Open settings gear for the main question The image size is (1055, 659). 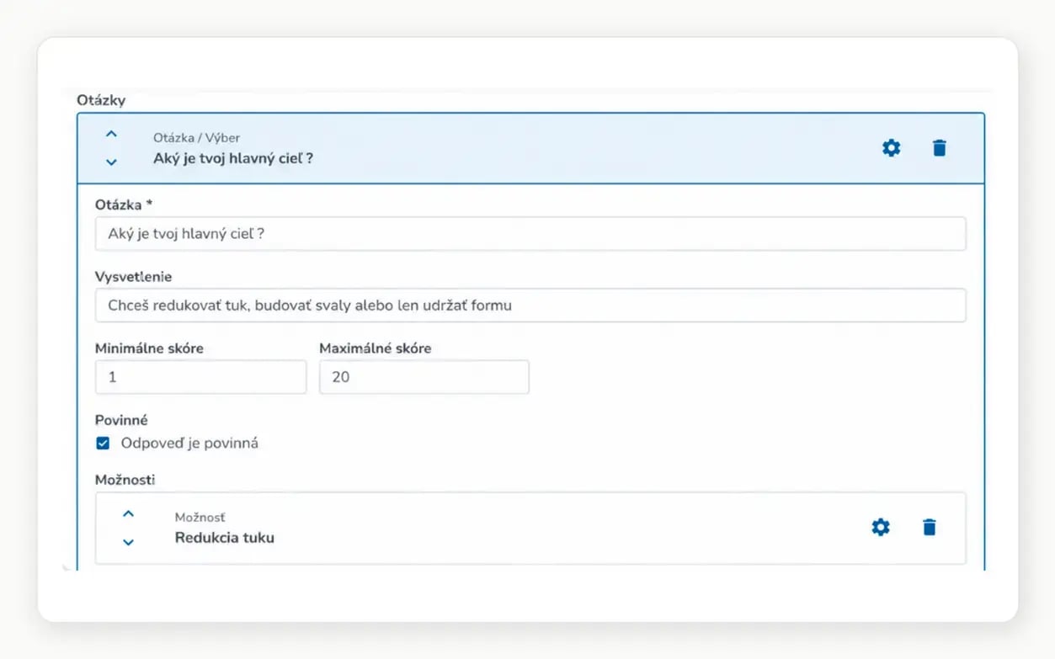tap(891, 148)
